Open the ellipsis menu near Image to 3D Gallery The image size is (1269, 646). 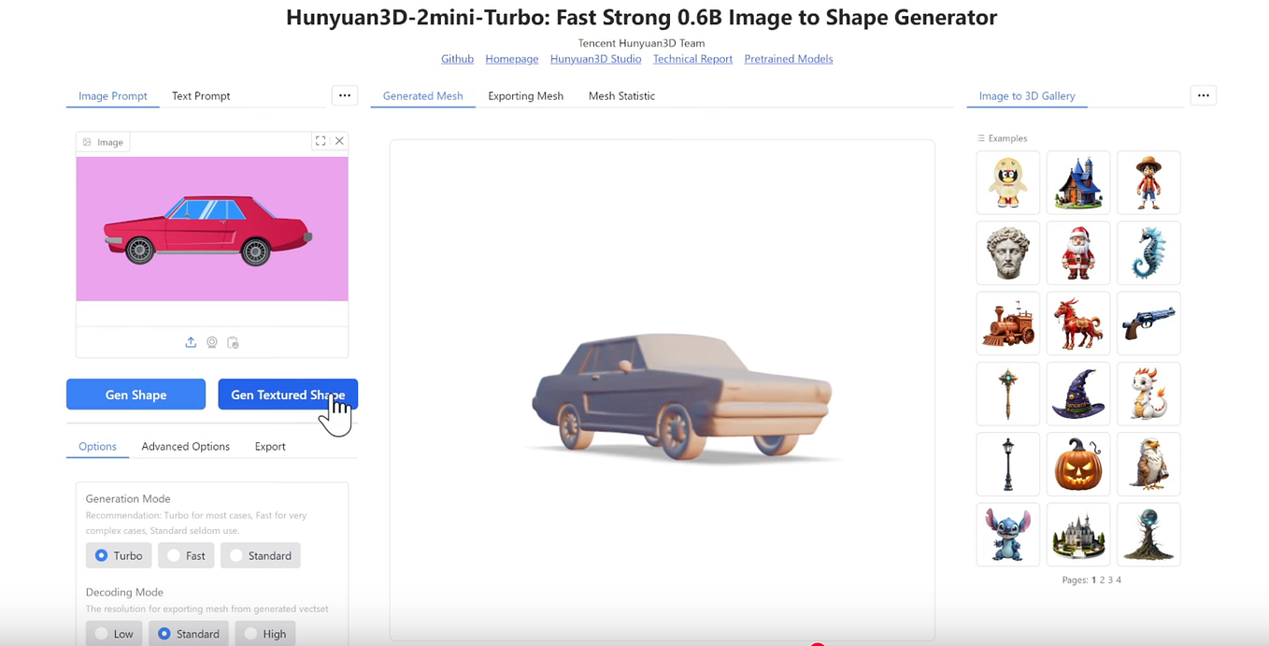coord(1203,94)
